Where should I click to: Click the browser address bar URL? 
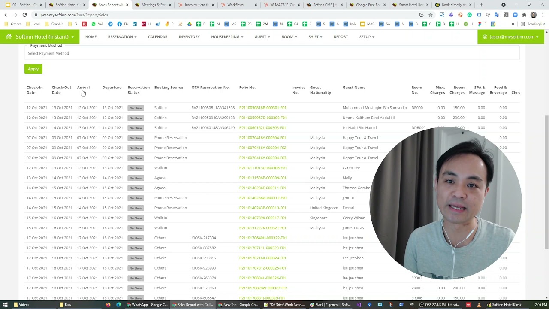[74, 15]
